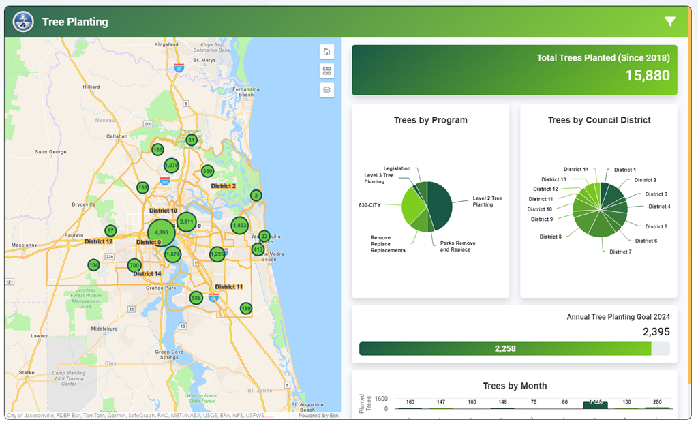Image resolution: width=698 pixels, height=426 pixels.
Task: Select the 1,833 tree cluster marker
Action: pyautogui.click(x=239, y=225)
